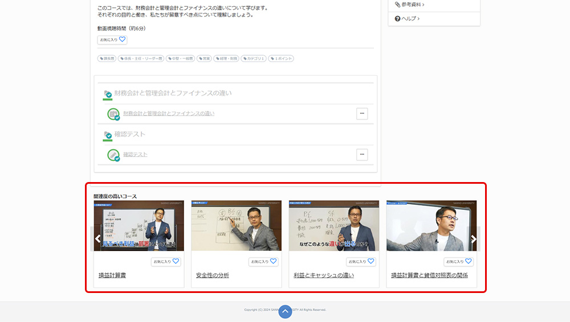The width and height of the screenshot is (570, 322).
Task: Open the 損益計算書 course title link
Action: pyautogui.click(x=112, y=275)
